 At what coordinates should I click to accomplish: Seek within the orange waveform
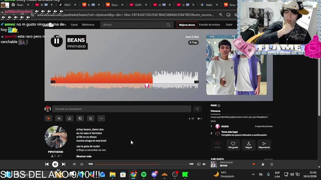102,77
